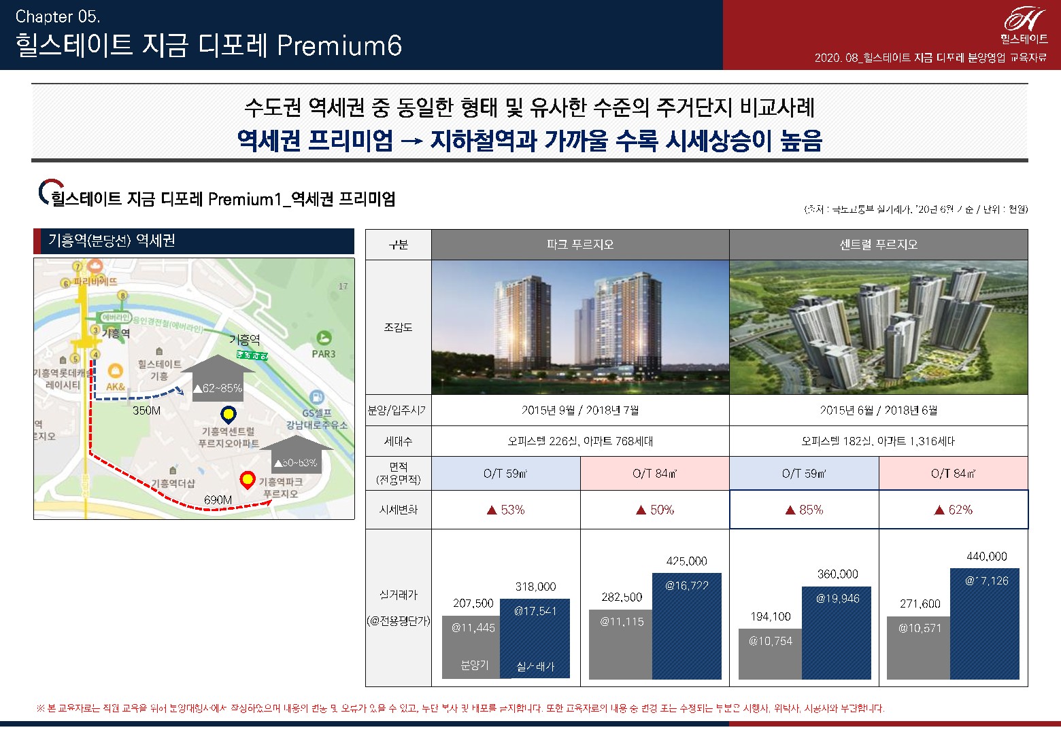The height and width of the screenshot is (734, 1061).
Task: Click the gray bar labeled @11,115
Action: 621,644
